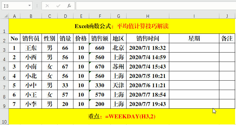The height and width of the screenshot is (125, 236).
Task: Select empty 星期 cell in 王东 row
Action: coord(194,48)
